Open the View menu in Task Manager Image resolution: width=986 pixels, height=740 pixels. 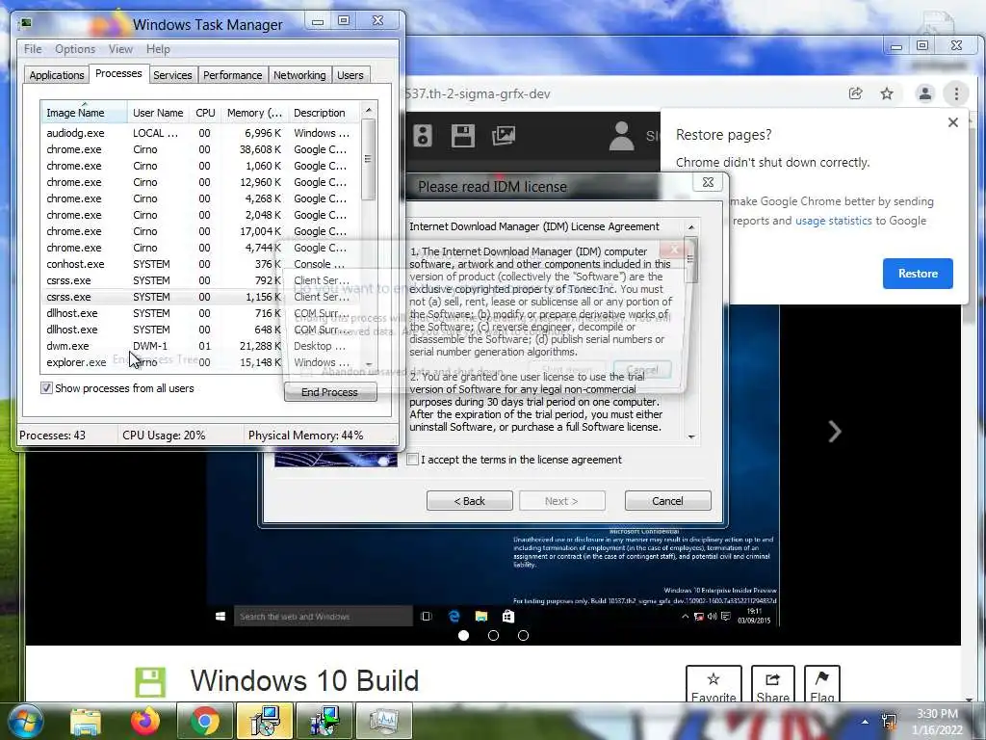pos(120,49)
